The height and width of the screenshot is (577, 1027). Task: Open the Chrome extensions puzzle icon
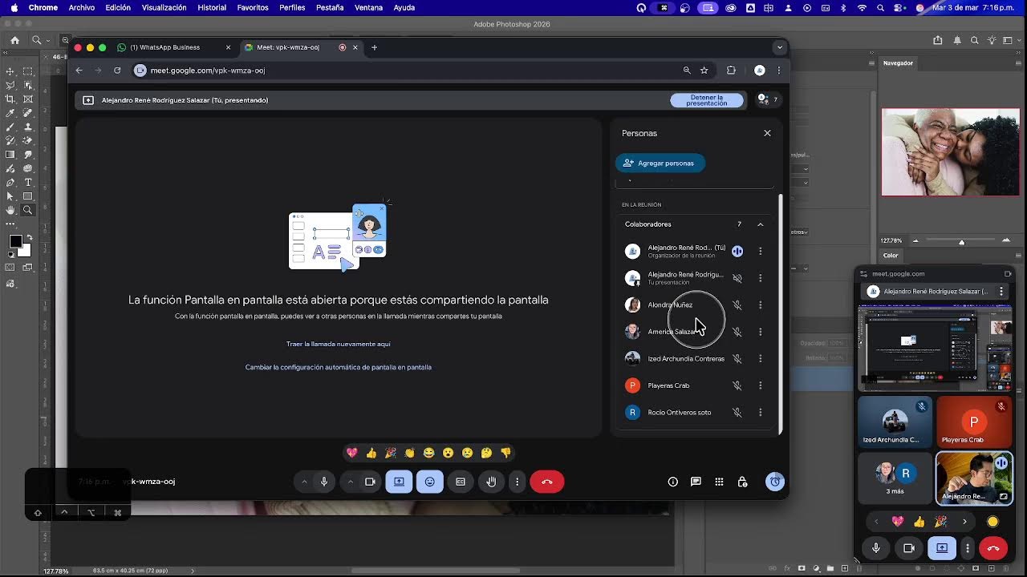point(731,71)
